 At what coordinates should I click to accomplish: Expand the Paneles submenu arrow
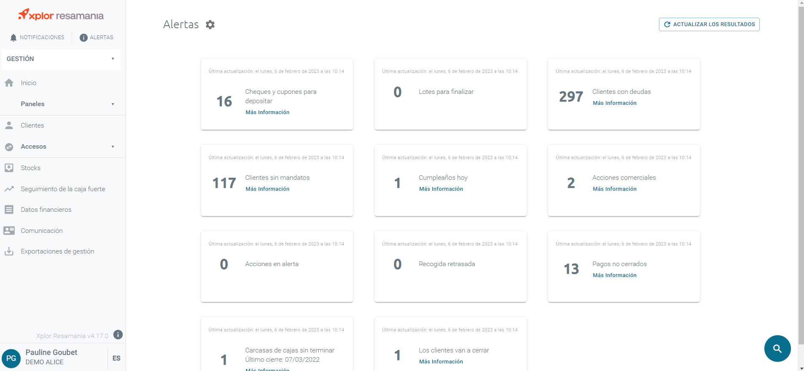click(x=113, y=104)
